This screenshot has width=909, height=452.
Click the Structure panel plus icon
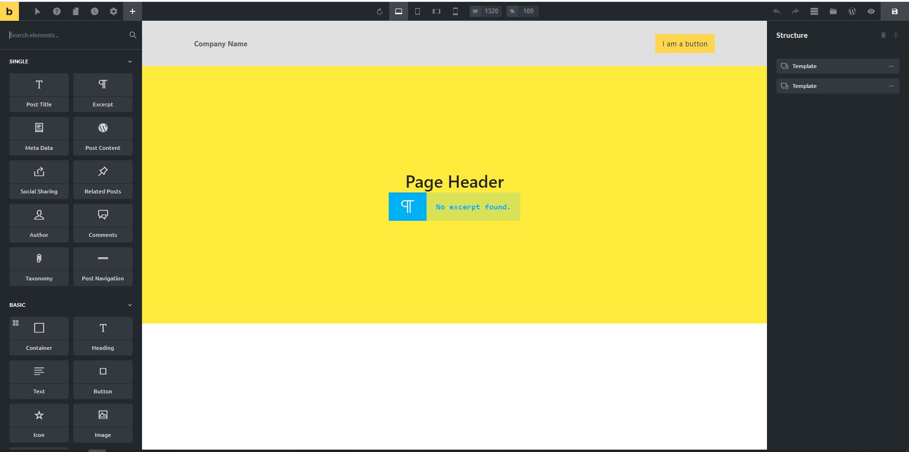coord(895,35)
